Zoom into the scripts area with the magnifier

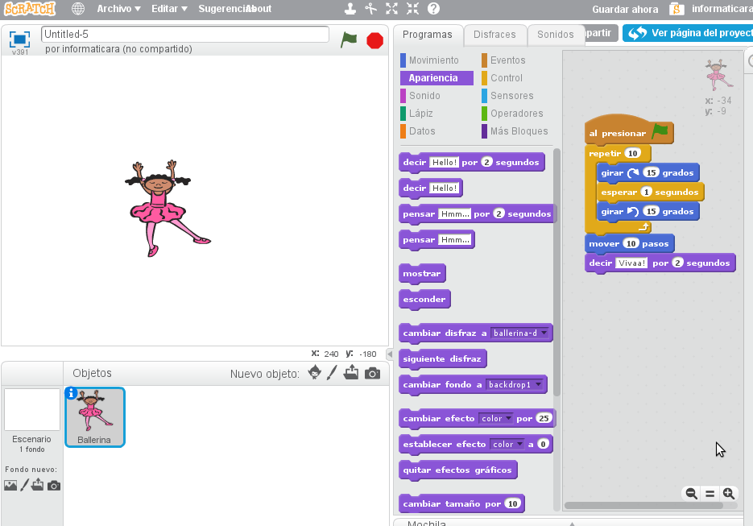pyautogui.click(x=728, y=493)
